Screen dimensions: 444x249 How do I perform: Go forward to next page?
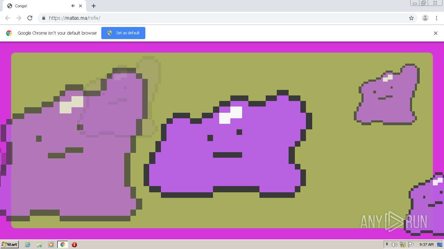click(x=19, y=18)
